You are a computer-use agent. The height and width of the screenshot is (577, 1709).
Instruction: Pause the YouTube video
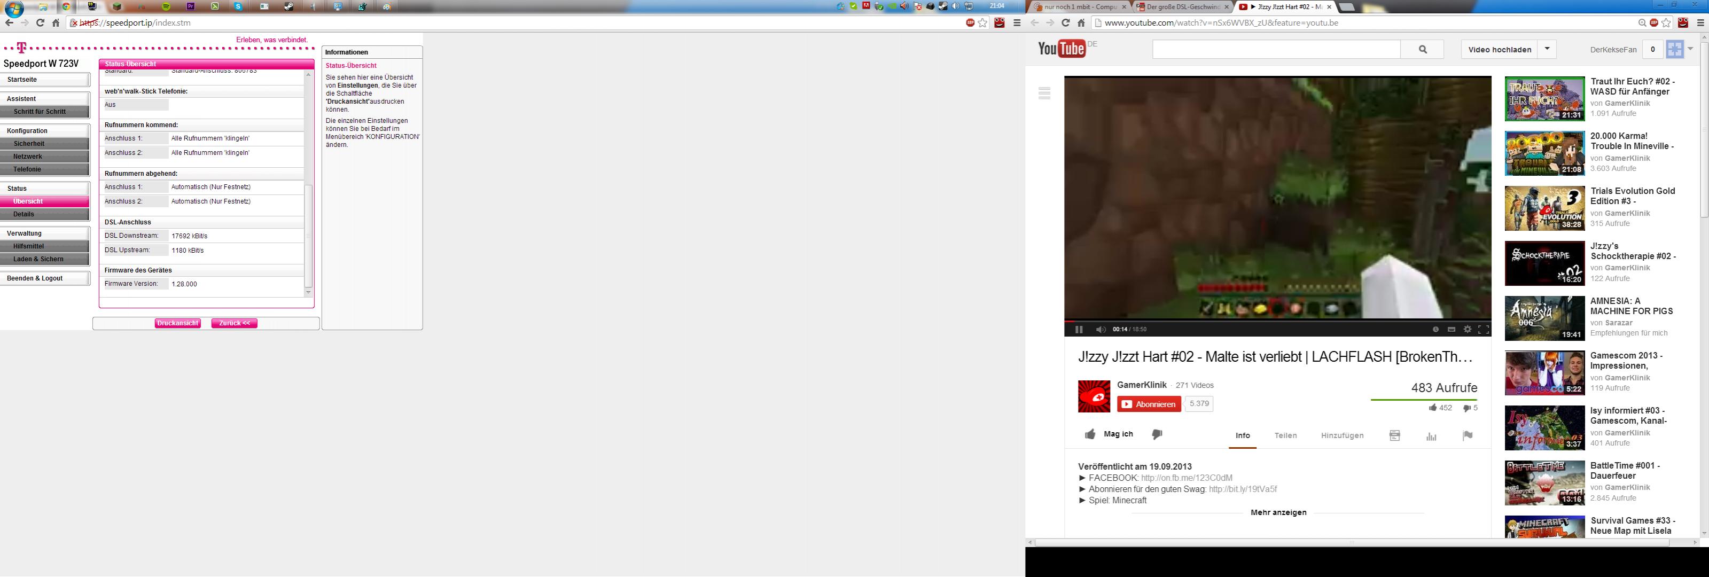pos(1079,330)
